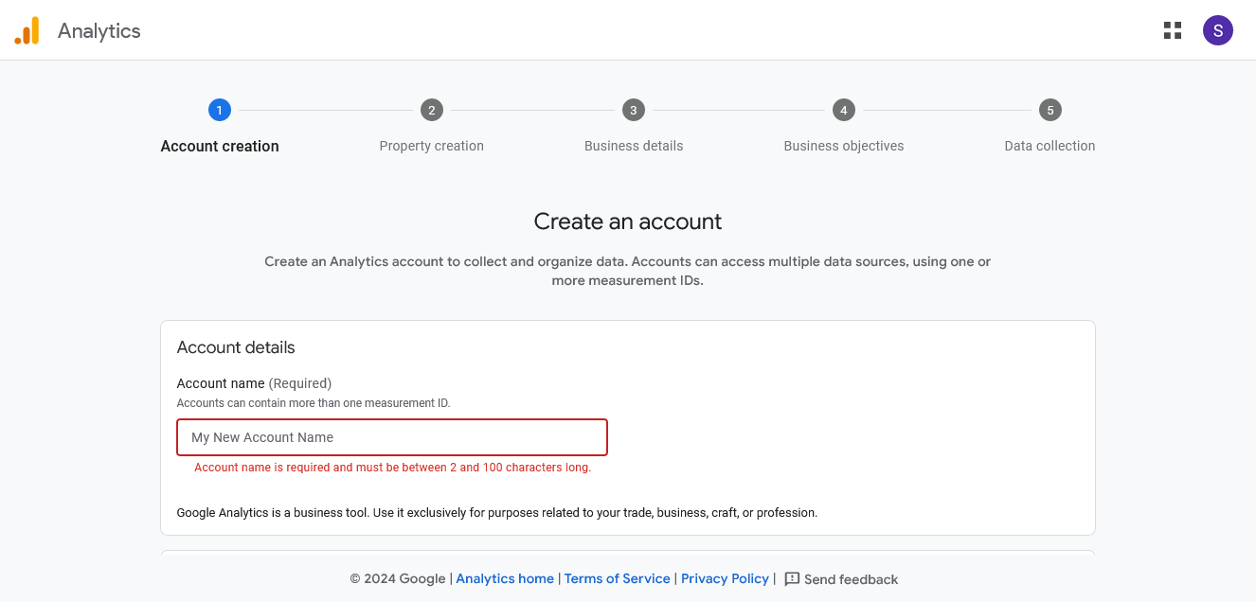Select the "Data collection" step label

(x=1050, y=146)
